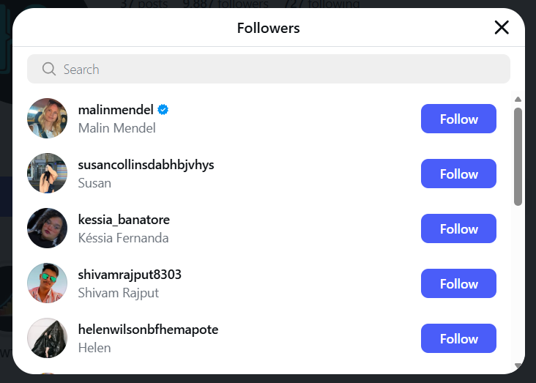Click the scrollbar down arrow
The height and width of the screenshot is (383, 536).
point(518,365)
